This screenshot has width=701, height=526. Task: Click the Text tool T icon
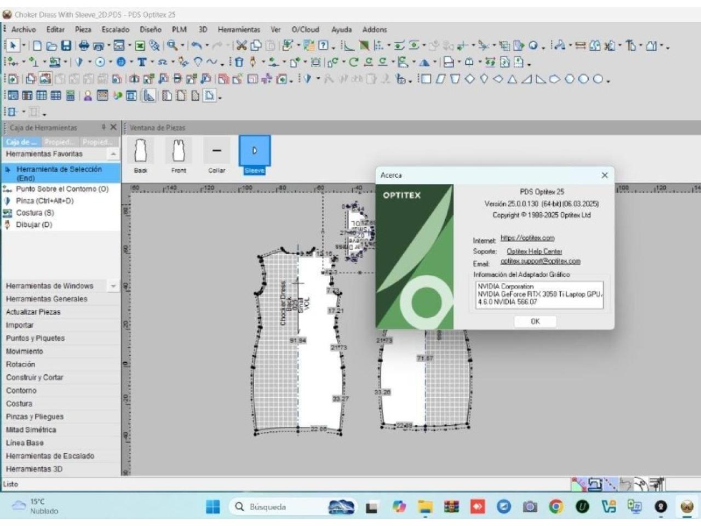(142, 62)
